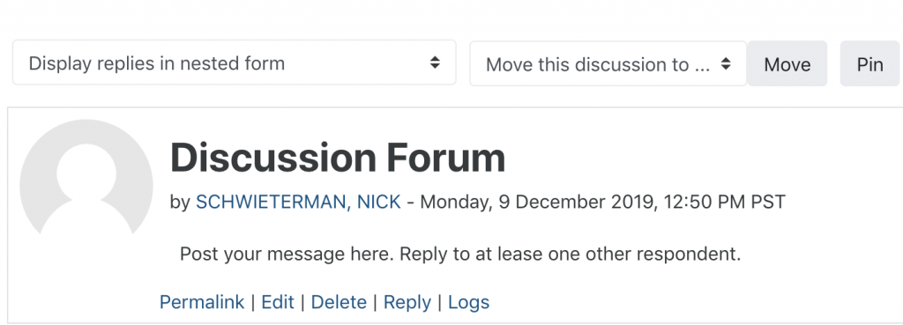The height and width of the screenshot is (325, 903).
Task: View the Logs for this post
Action: [469, 302]
